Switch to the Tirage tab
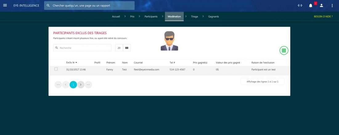The height and width of the screenshot is (135, 339). point(194,16)
